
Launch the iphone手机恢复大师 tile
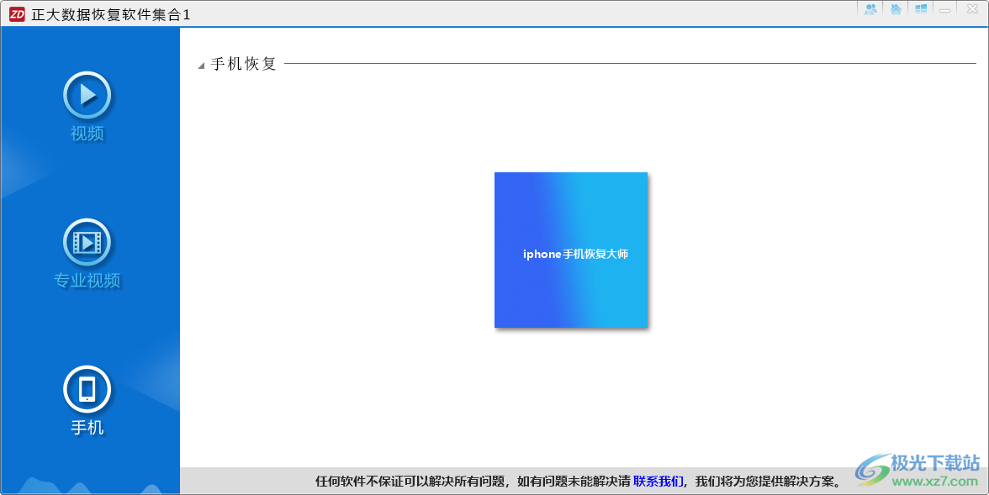[571, 250]
